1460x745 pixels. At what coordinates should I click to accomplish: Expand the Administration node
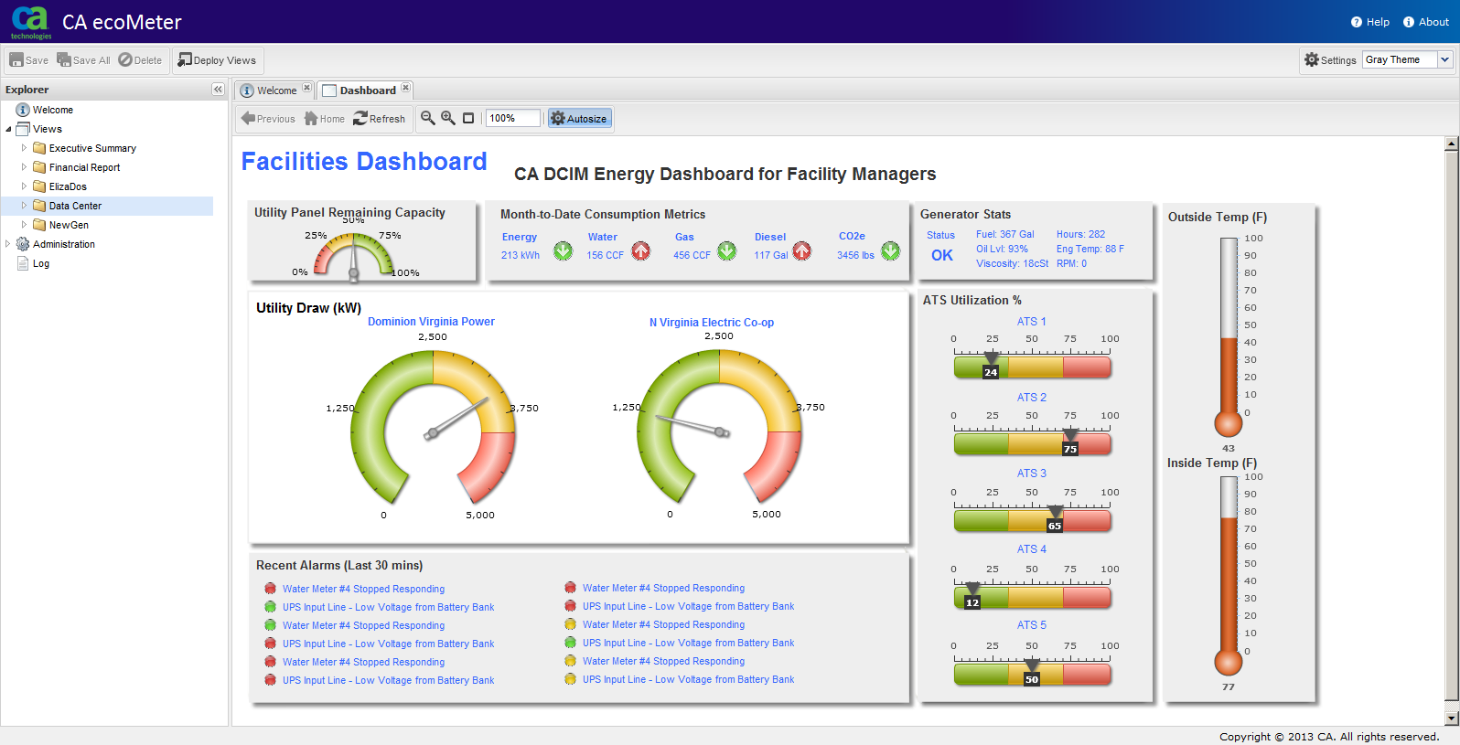click(x=8, y=244)
